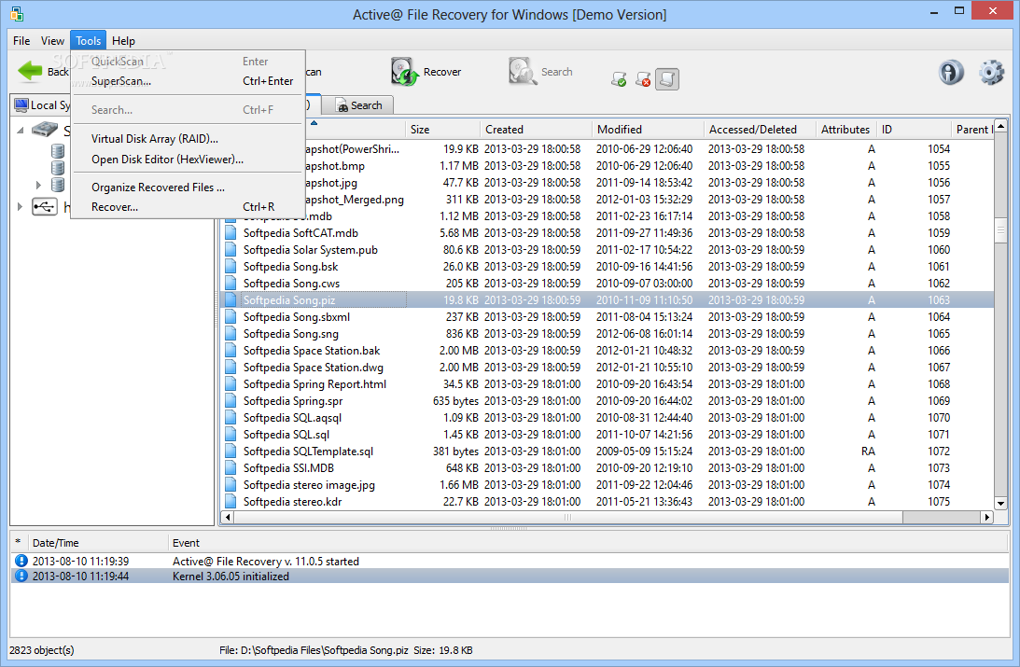Click the 2823 object(s) status text
Viewport: 1020px width, 667px height.
[42, 650]
